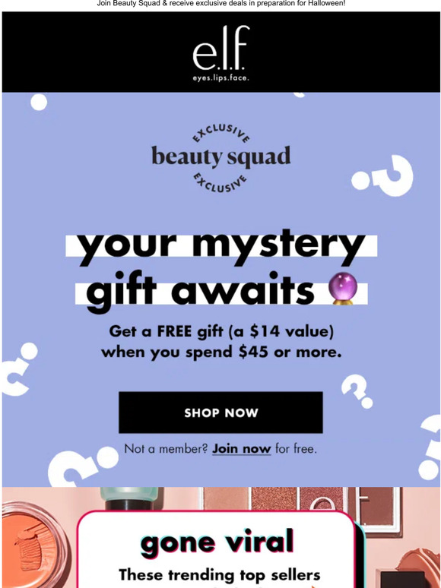The image size is (441, 588).
Task: Click the purple crystal ball emoji
Action: coord(342,288)
